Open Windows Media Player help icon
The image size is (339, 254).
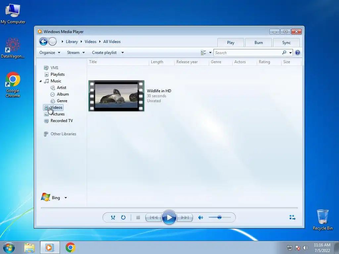coord(298,53)
